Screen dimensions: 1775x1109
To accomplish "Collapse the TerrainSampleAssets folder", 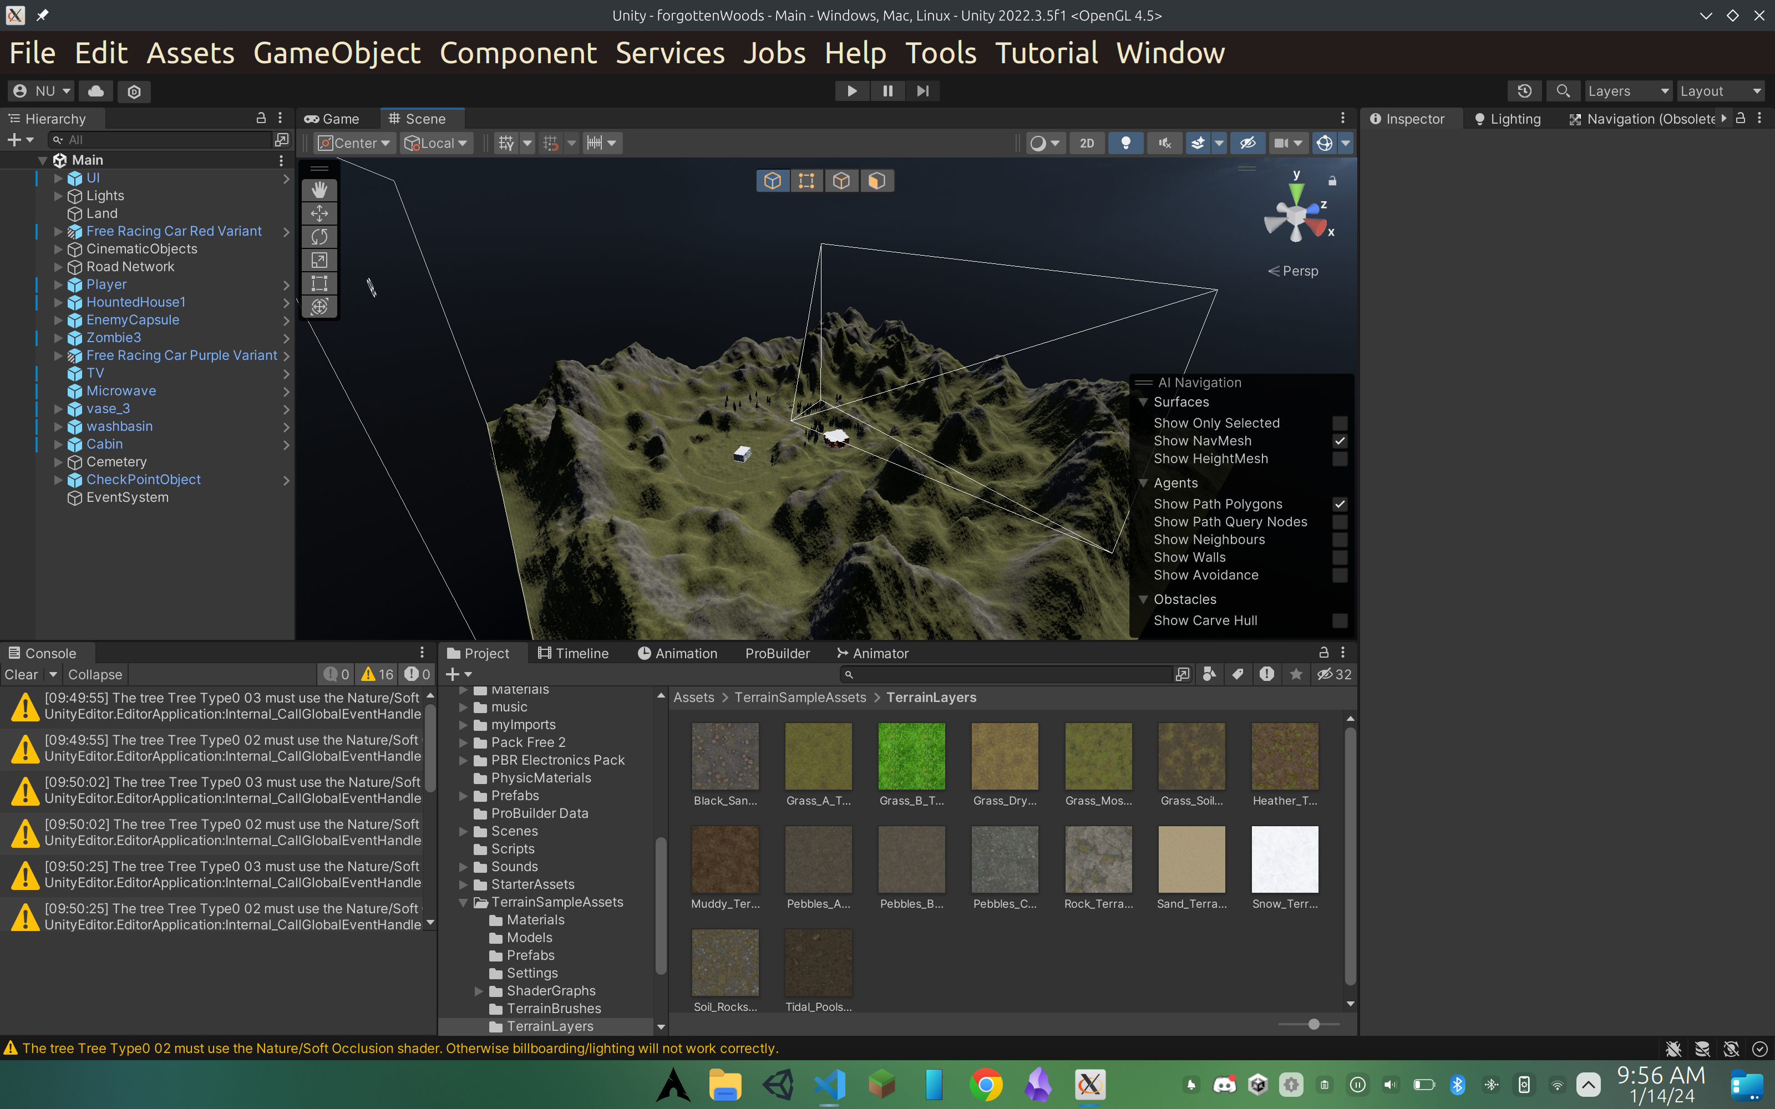I will pos(464,902).
